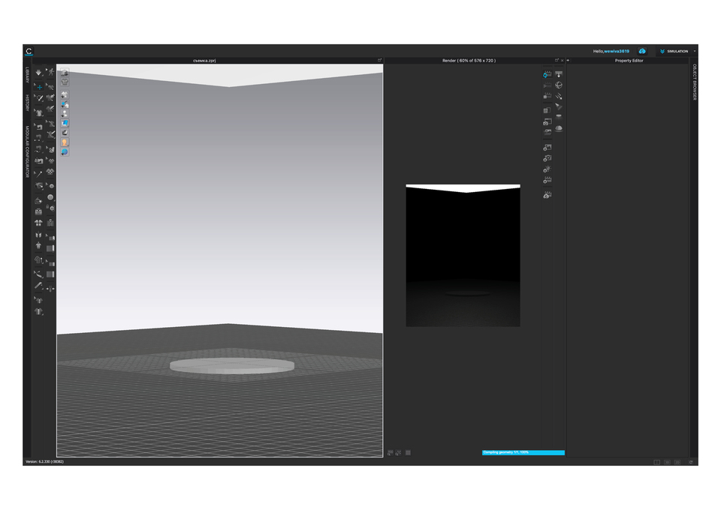Click the blue cloud account button
This screenshot has width=721, height=510.
point(642,51)
